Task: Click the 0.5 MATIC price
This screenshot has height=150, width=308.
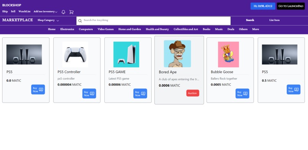Action: coord(269,81)
